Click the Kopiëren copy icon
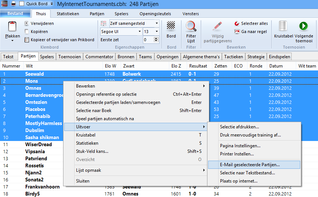The height and width of the screenshot is (197, 318). (x=26, y=32)
